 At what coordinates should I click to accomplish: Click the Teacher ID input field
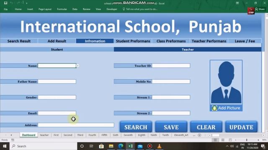[x=171, y=66]
